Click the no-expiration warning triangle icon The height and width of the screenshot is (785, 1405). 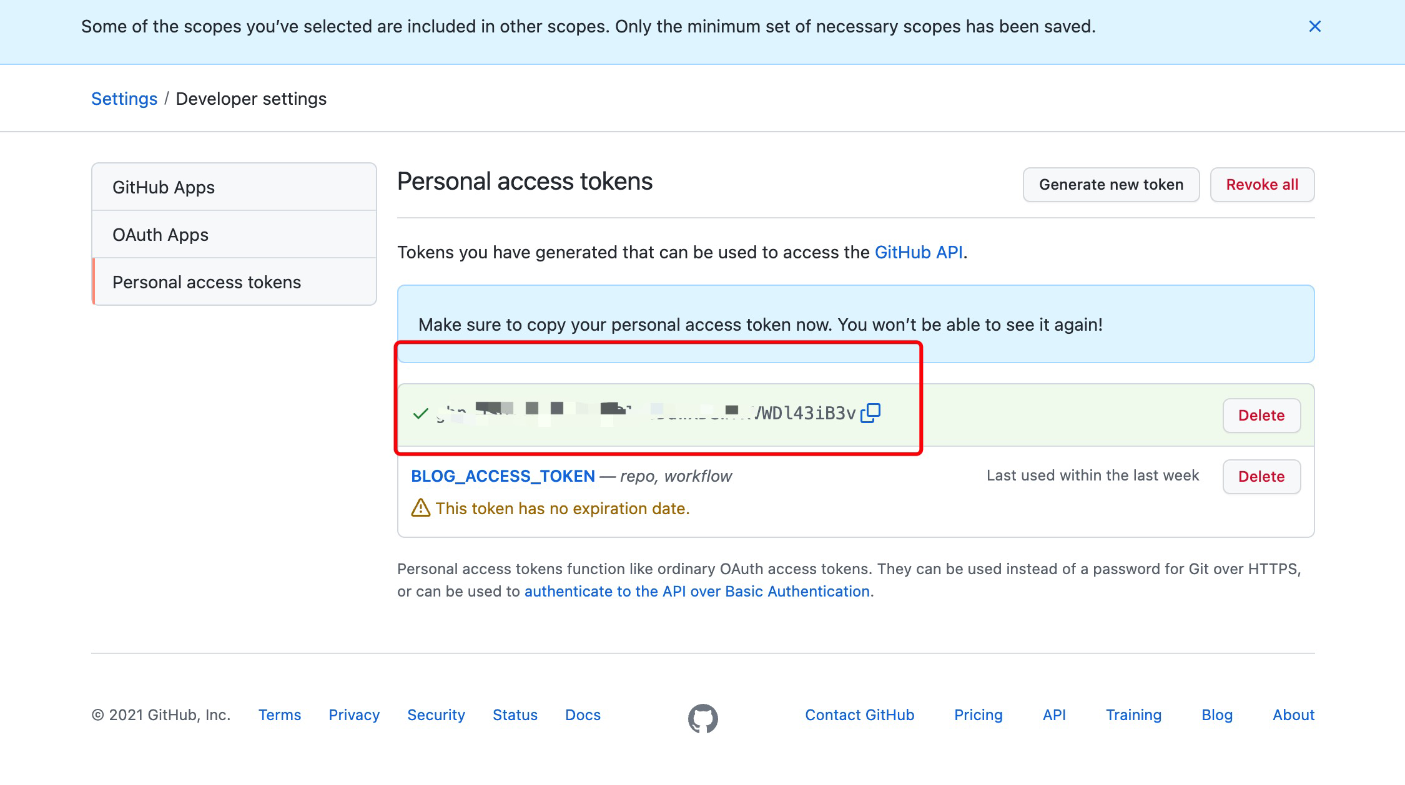420,508
